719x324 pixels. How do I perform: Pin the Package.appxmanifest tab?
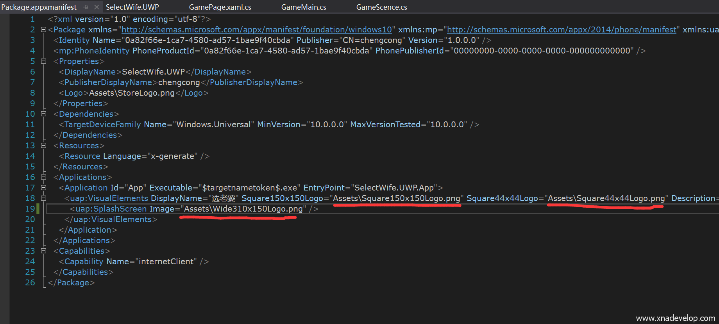point(86,7)
